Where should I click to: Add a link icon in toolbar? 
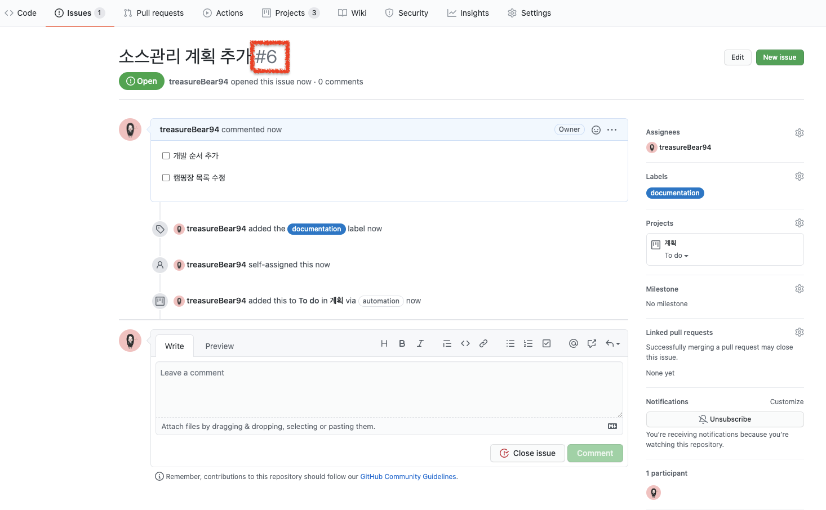click(x=483, y=343)
